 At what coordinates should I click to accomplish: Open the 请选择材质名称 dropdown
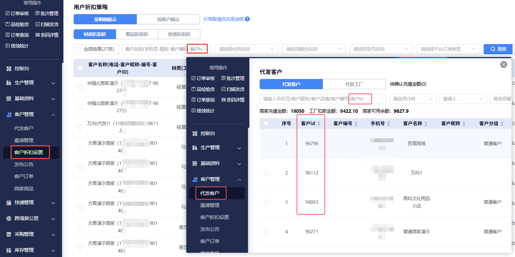(247, 49)
